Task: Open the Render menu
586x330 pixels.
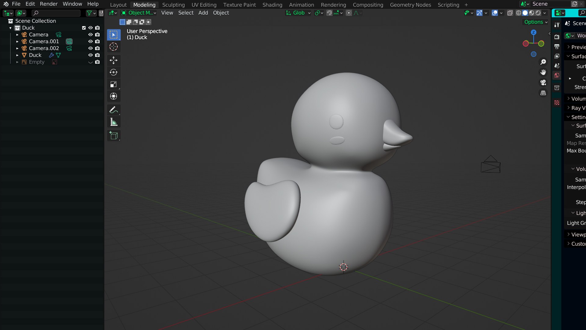Action: [x=49, y=4]
